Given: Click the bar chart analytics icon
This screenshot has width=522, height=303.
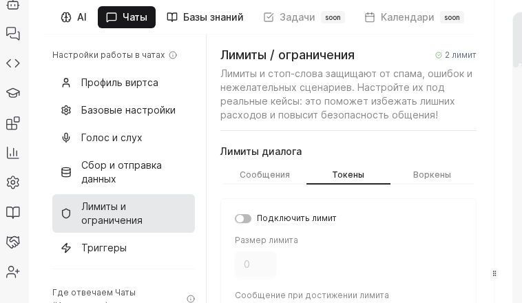Looking at the screenshot, I should (x=12, y=152).
